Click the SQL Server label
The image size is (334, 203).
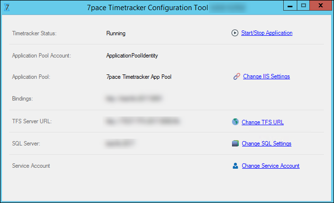26,144
